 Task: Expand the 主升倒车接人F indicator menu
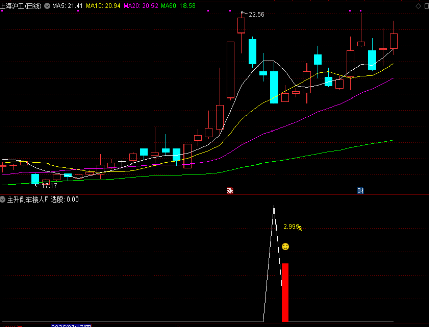(3, 200)
